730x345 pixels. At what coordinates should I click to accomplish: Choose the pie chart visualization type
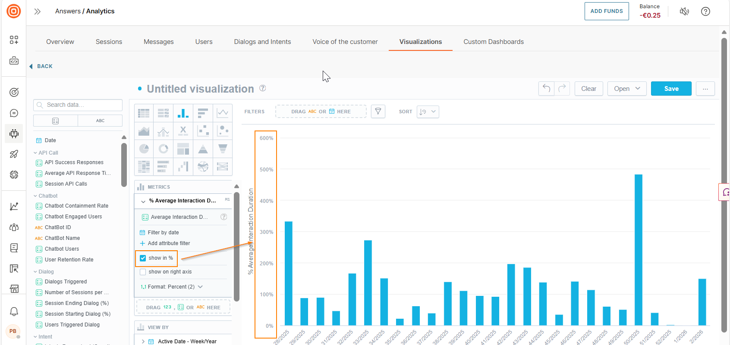(x=144, y=149)
